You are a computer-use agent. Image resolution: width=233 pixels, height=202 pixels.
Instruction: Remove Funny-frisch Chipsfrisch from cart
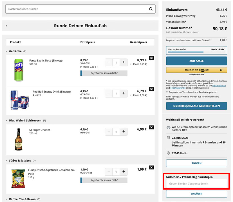click(x=151, y=167)
